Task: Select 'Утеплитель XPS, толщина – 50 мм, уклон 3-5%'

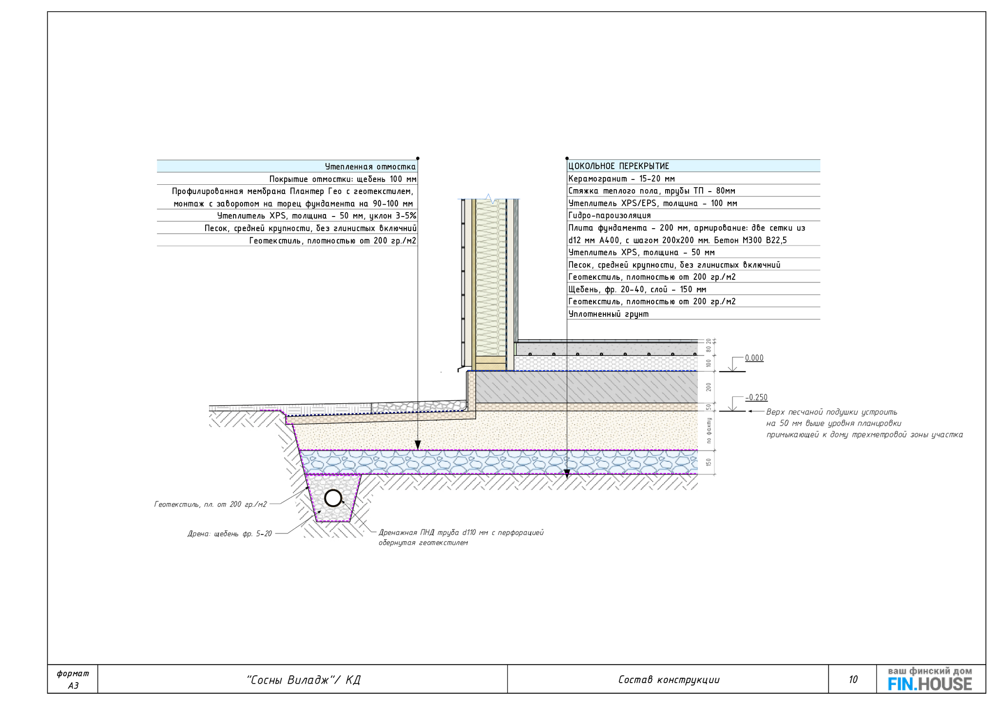Action: coord(287,216)
